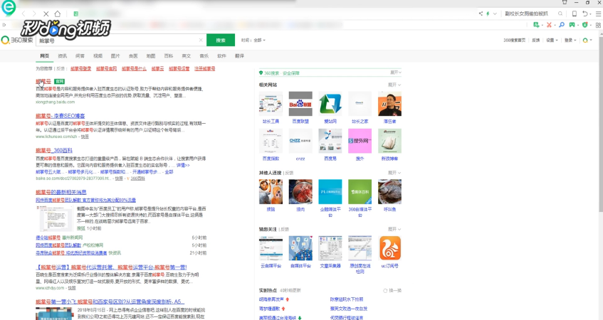Click the green shield security icon
This screenshot has height=320, width=603.
click(x=585, y=25)
